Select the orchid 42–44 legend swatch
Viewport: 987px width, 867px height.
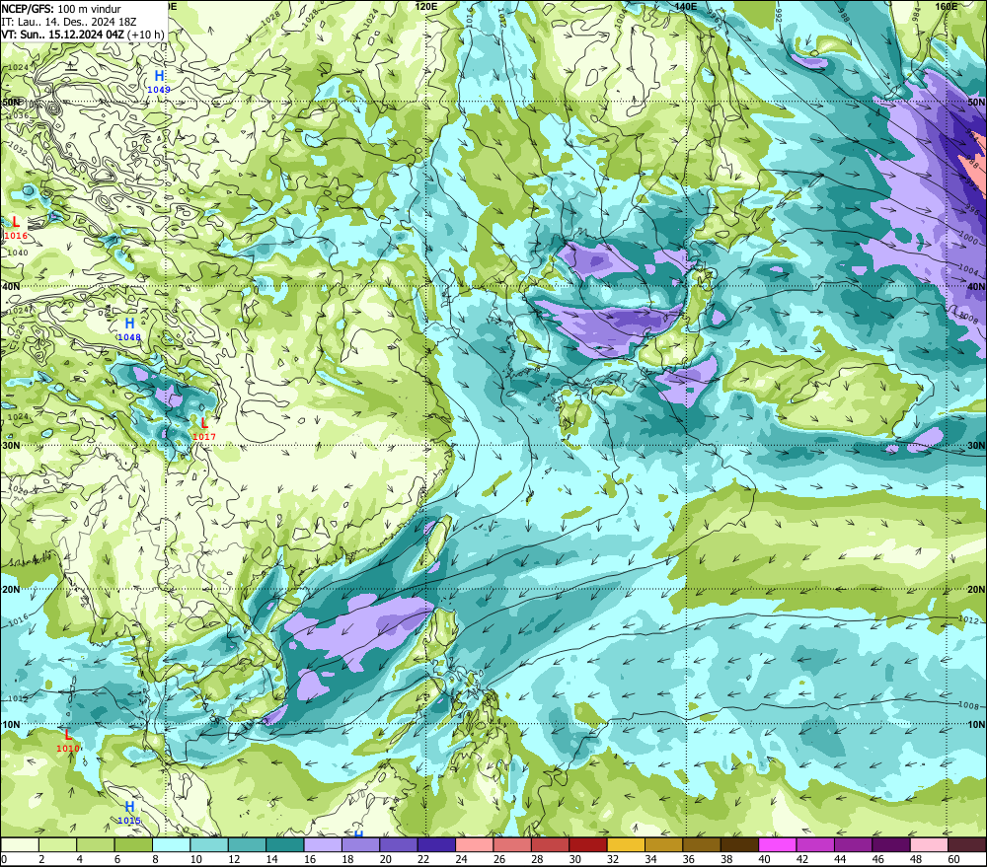[814, 844]
